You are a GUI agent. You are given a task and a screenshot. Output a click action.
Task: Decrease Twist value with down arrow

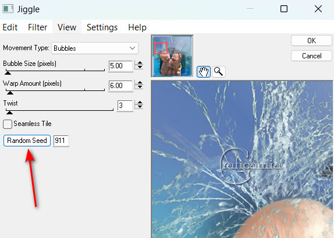click(x=140, y=107)
